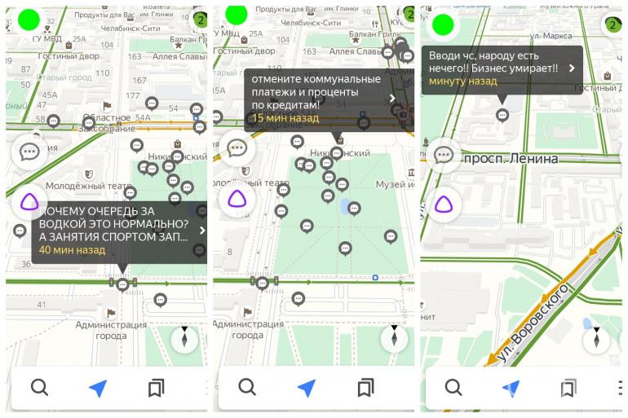Open the Alice voice assistant in the left screenshot

pos(30,204)
